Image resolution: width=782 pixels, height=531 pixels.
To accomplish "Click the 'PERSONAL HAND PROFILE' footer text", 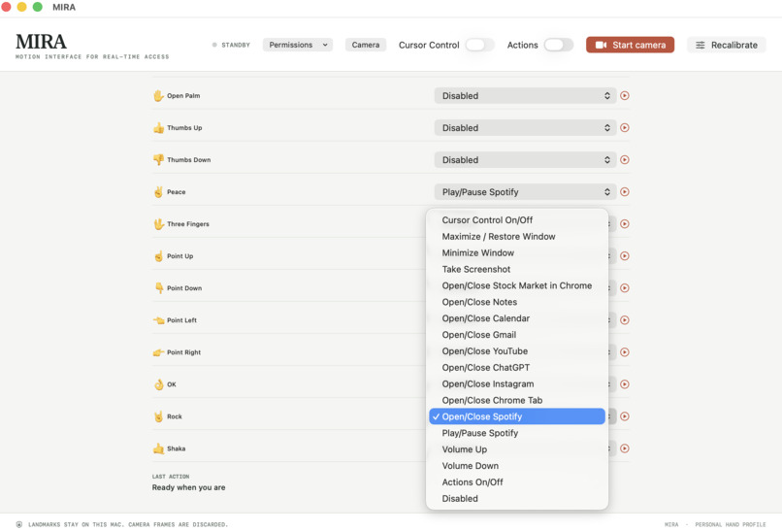I will [x=731, y=524].
